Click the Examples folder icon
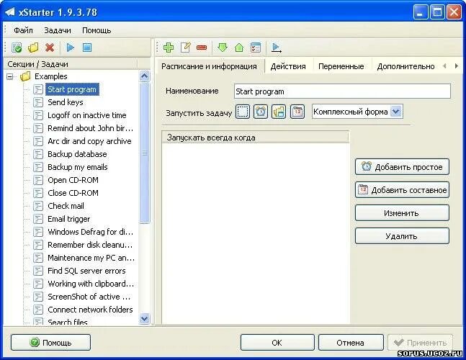 click(x=25, y=76)
